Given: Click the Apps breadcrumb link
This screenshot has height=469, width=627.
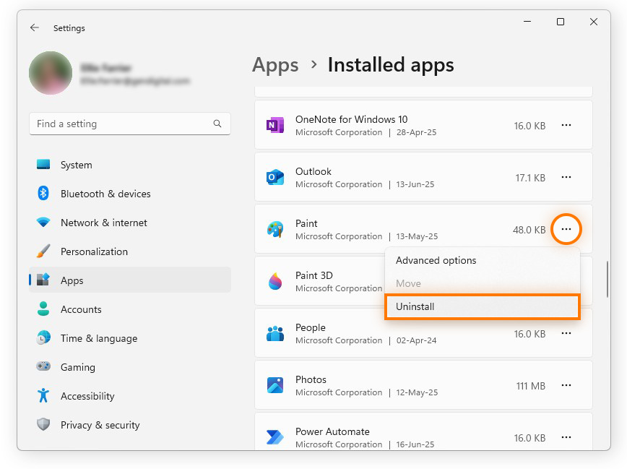Looking at the screenshot, I should tap(275, 65).
